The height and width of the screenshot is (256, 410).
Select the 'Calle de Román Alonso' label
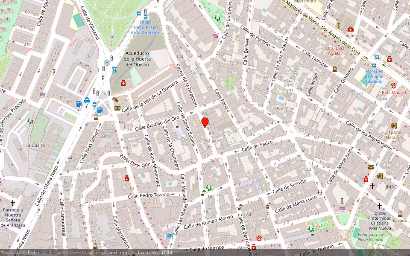[x=208, y=222]
